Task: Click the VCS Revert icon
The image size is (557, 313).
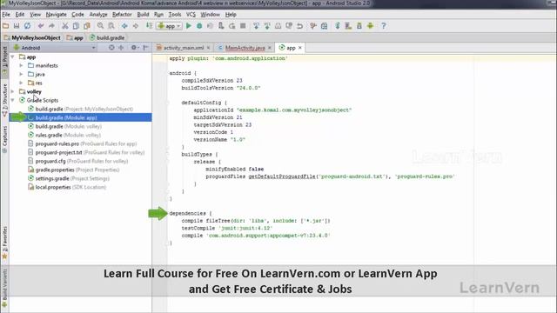Action: click(x=299, y=26)
